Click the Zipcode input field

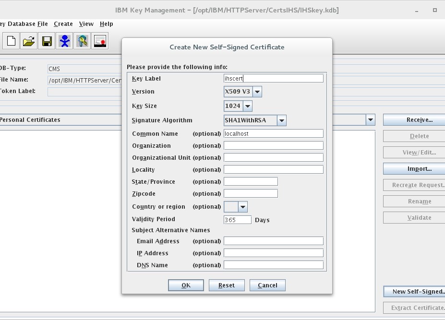[x=251, y=193]
